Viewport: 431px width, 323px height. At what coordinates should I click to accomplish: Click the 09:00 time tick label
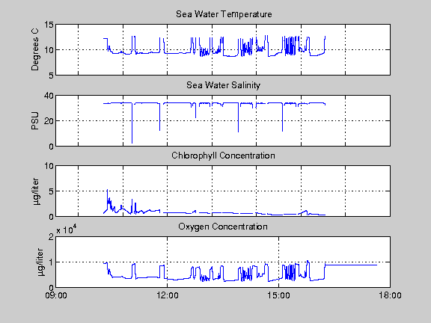coord(56,295)
